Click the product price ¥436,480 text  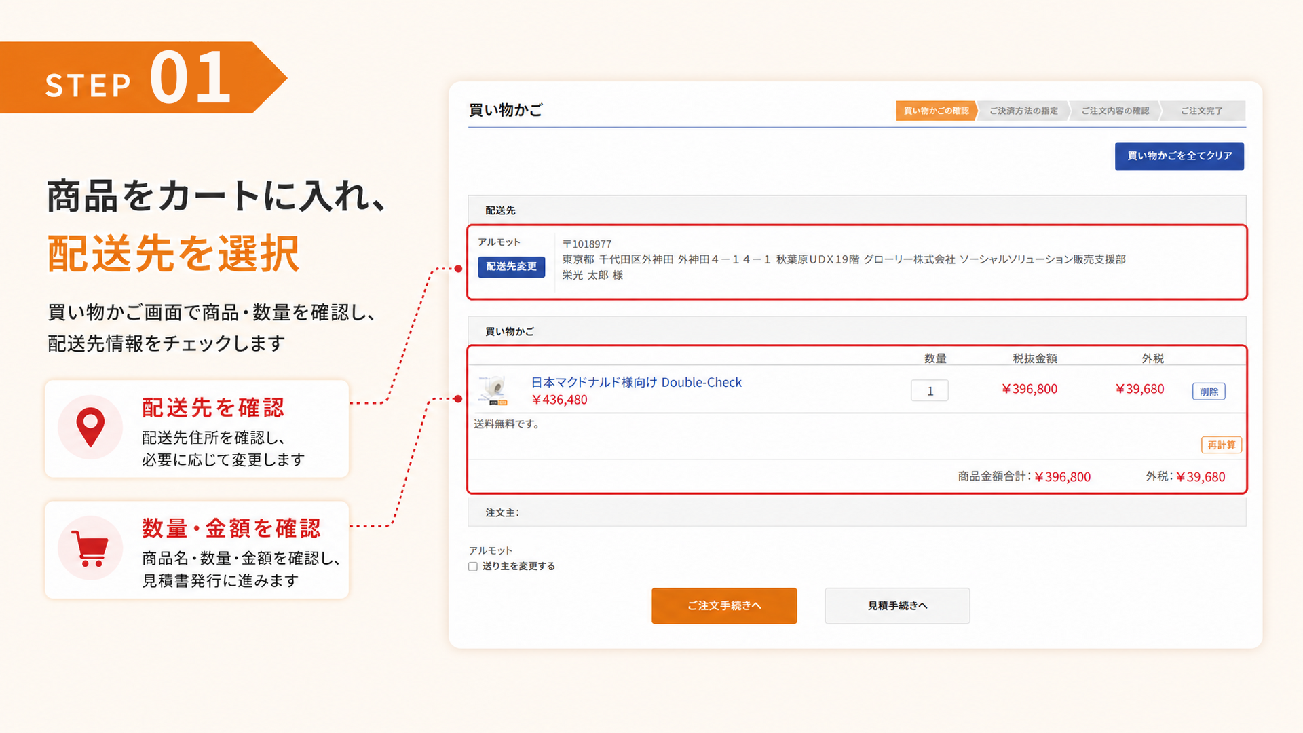(x=559, y=400)
